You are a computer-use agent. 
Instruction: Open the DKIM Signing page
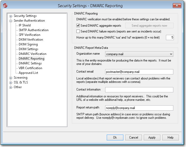(28, 44)
